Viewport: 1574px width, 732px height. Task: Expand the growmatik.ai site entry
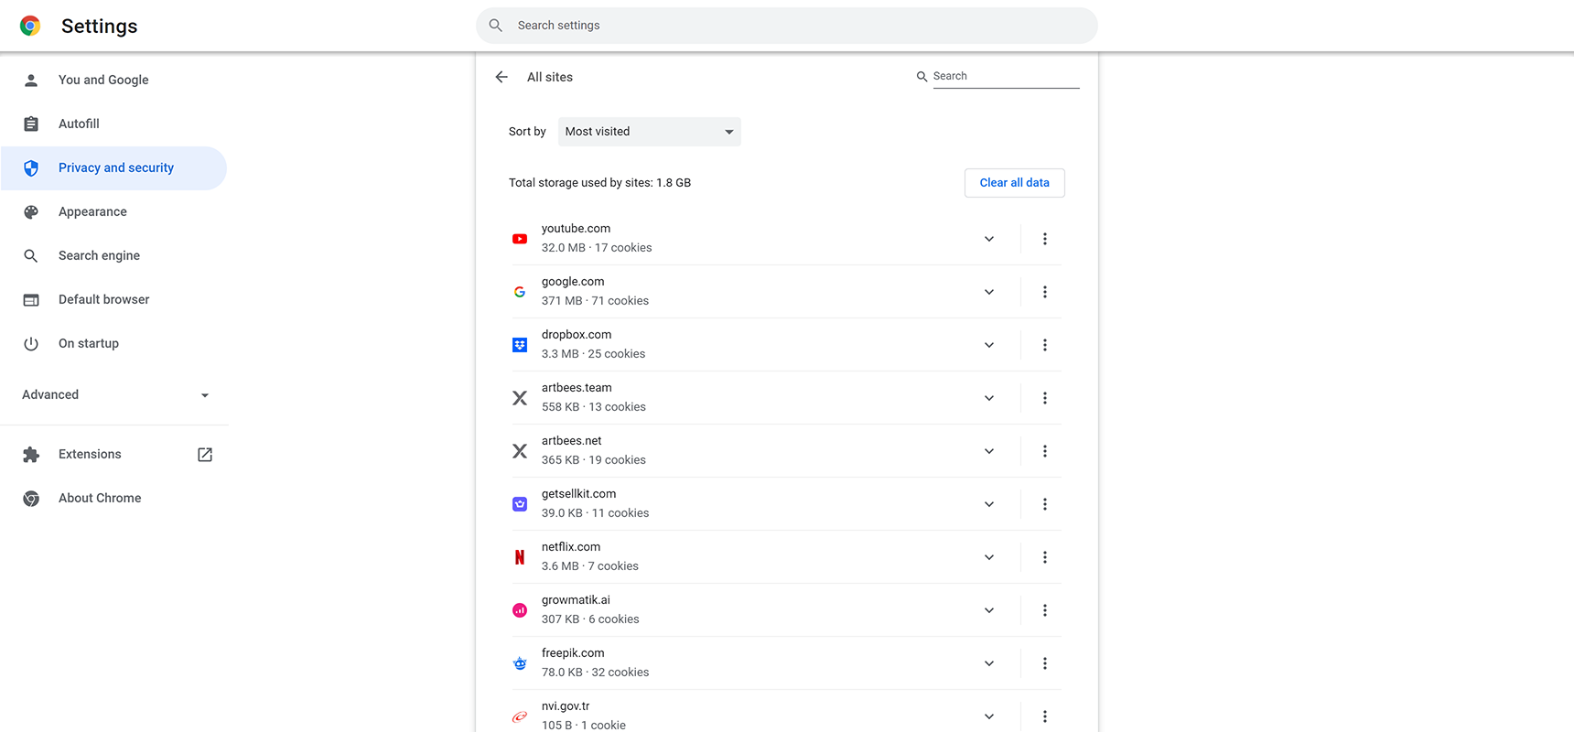[989, 610]
